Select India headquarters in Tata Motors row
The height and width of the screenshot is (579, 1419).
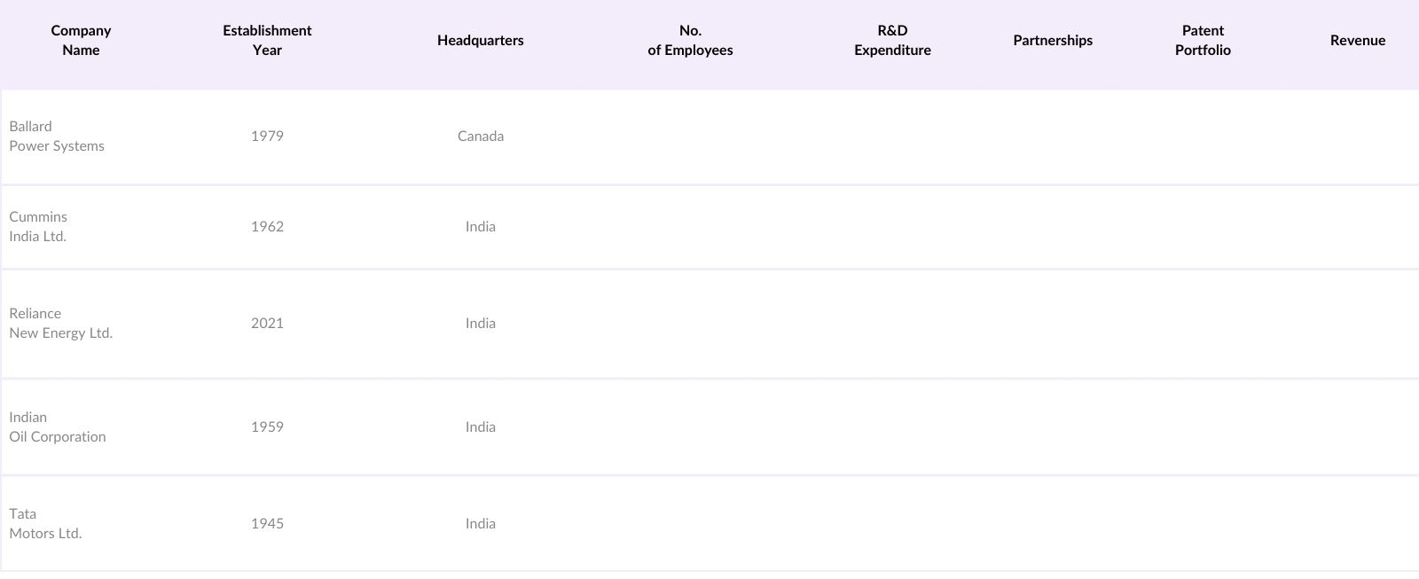480,523
